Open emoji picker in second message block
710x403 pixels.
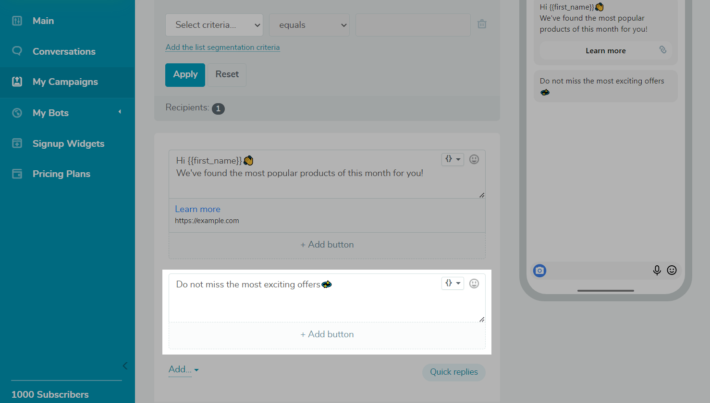[474, 284]
